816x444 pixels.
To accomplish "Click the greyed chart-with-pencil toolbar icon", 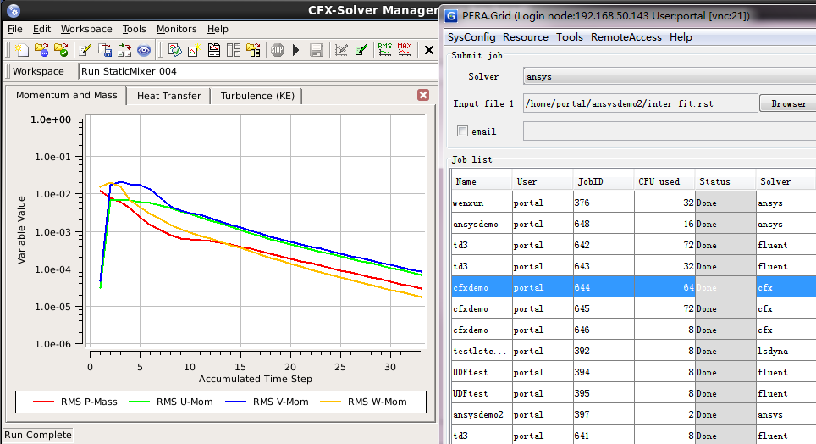I will (341, 50).
